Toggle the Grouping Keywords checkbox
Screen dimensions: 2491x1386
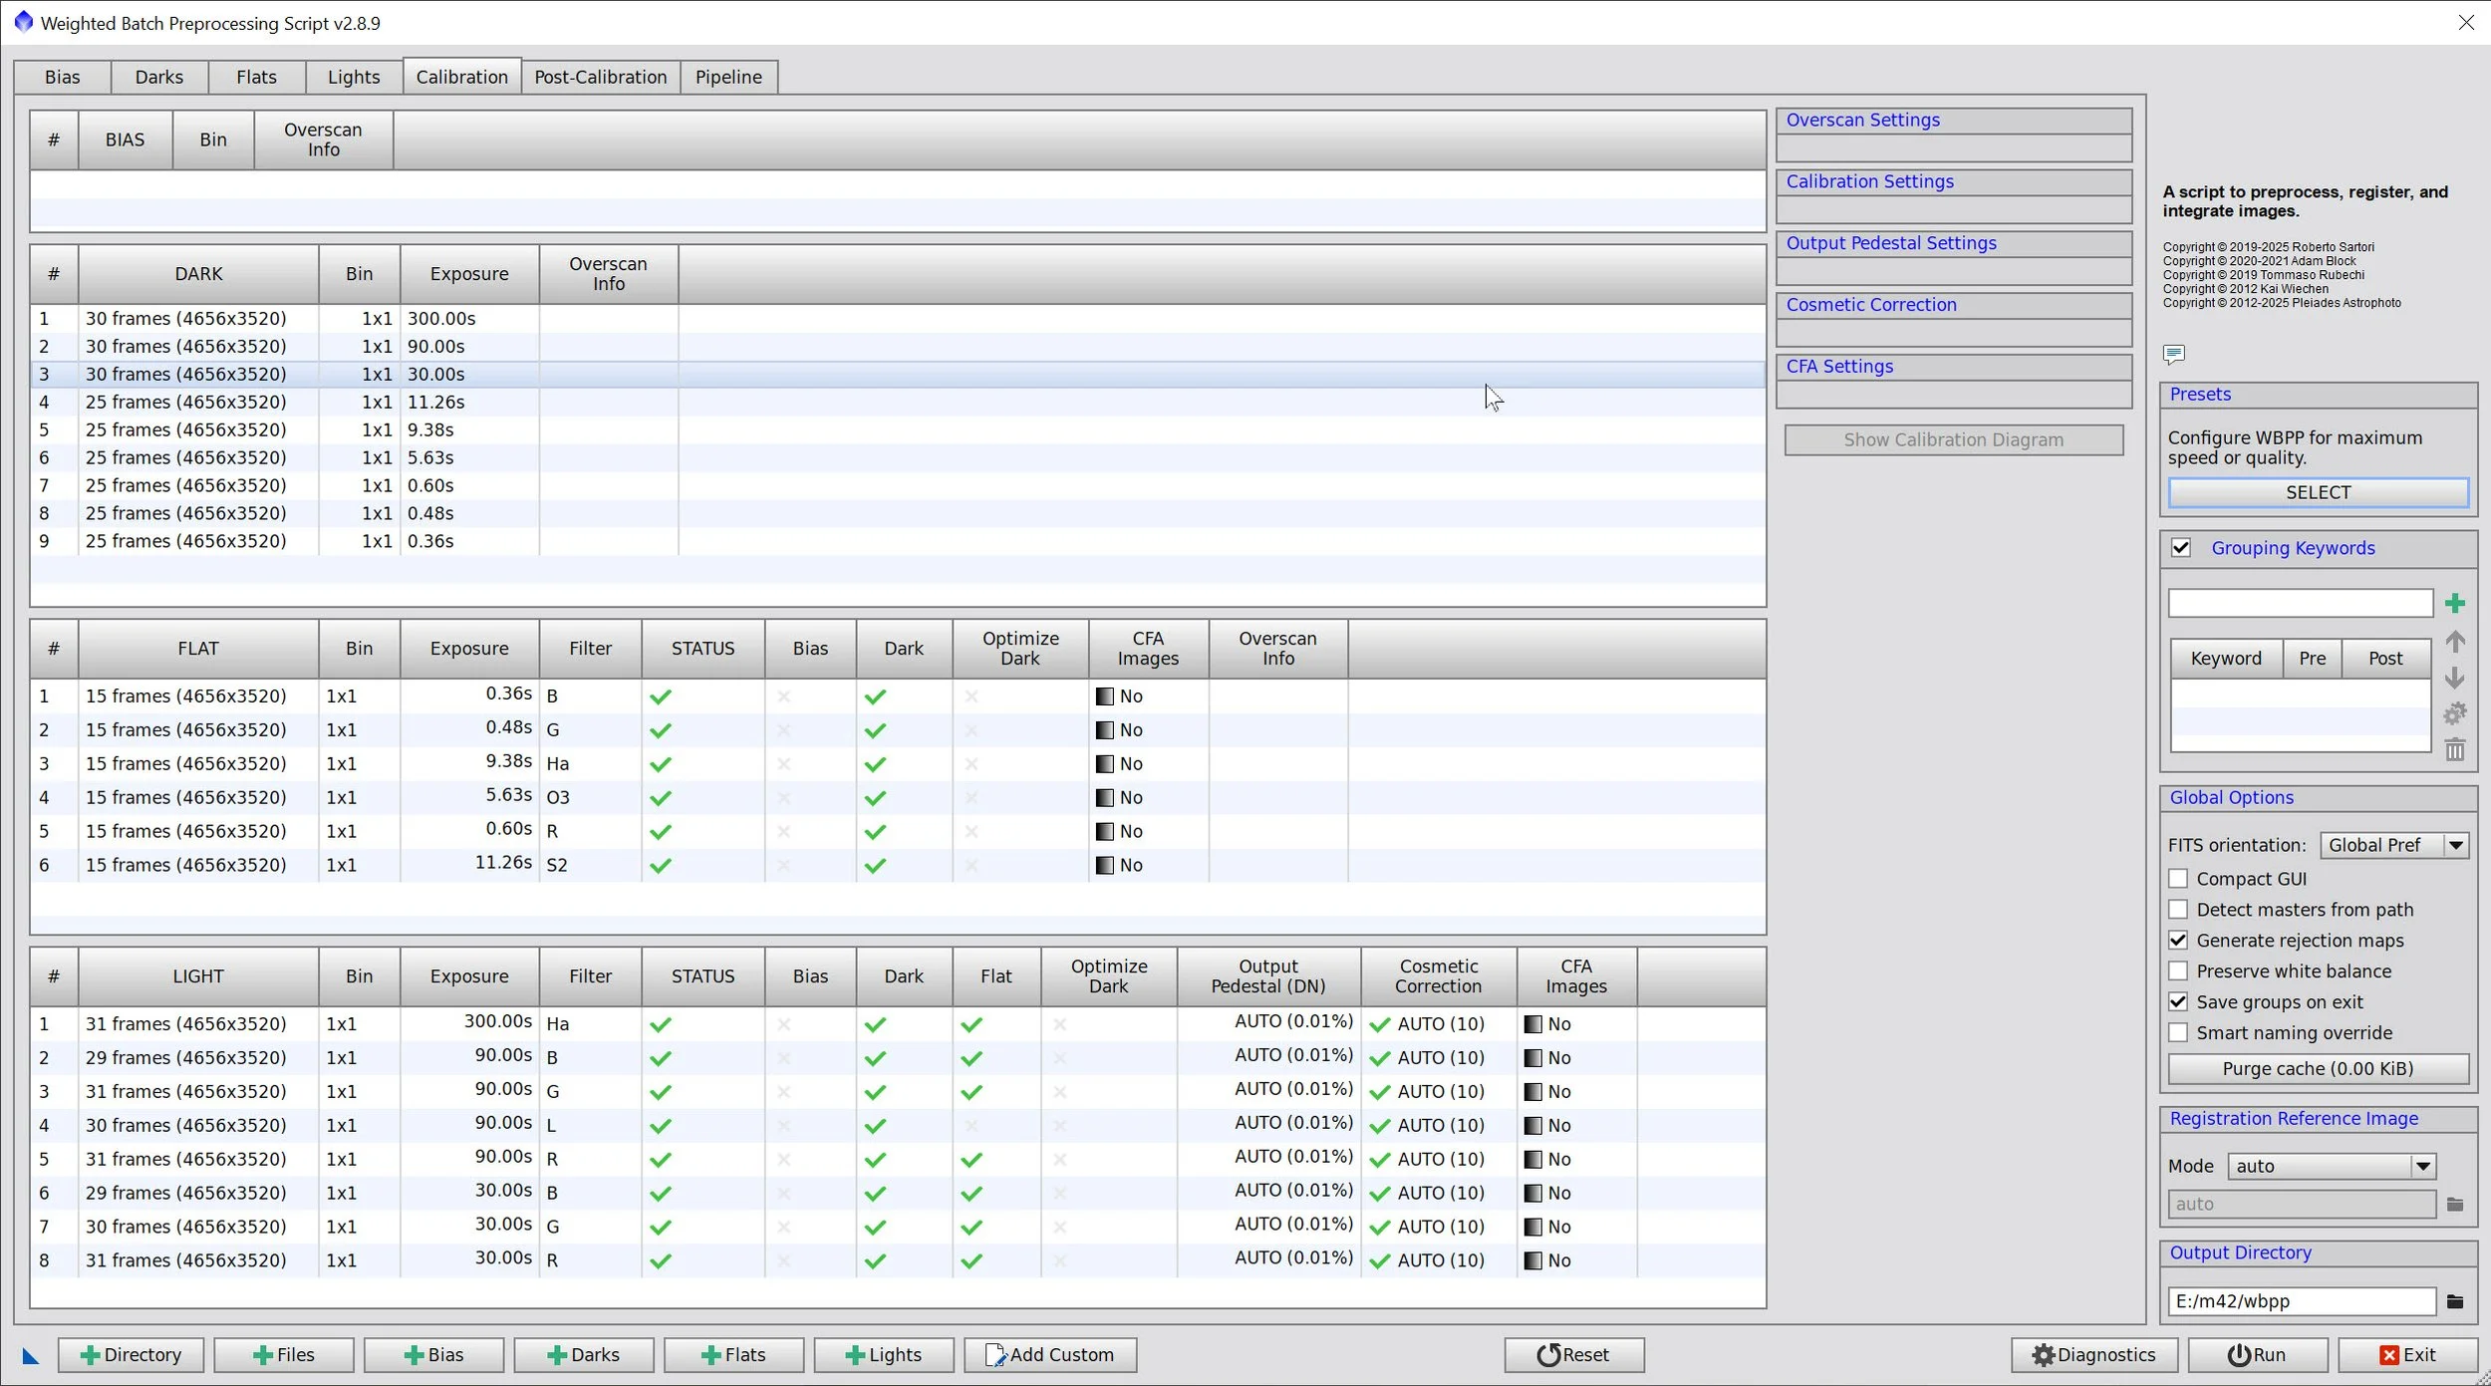(2180, 548)
